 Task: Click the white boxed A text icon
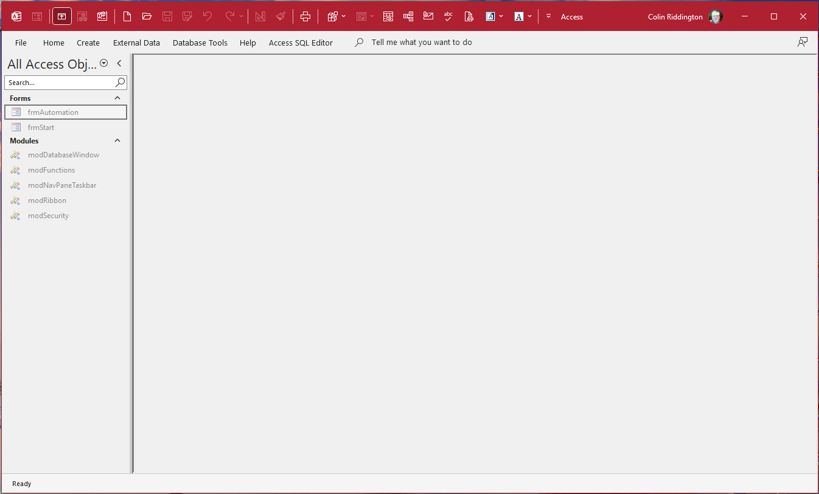(519, 16)
